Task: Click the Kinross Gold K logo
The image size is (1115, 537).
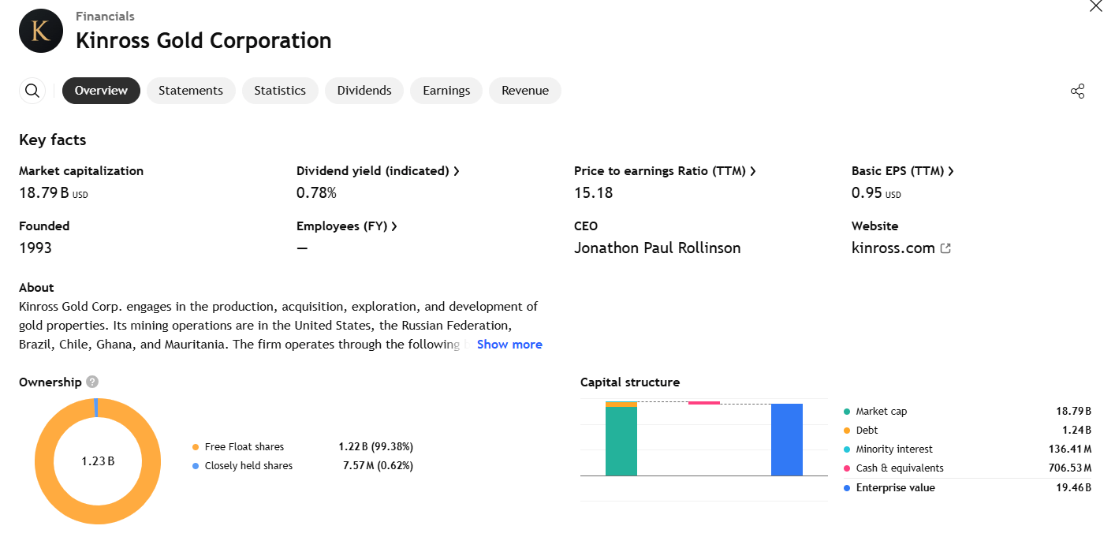Action: (41, 31)
